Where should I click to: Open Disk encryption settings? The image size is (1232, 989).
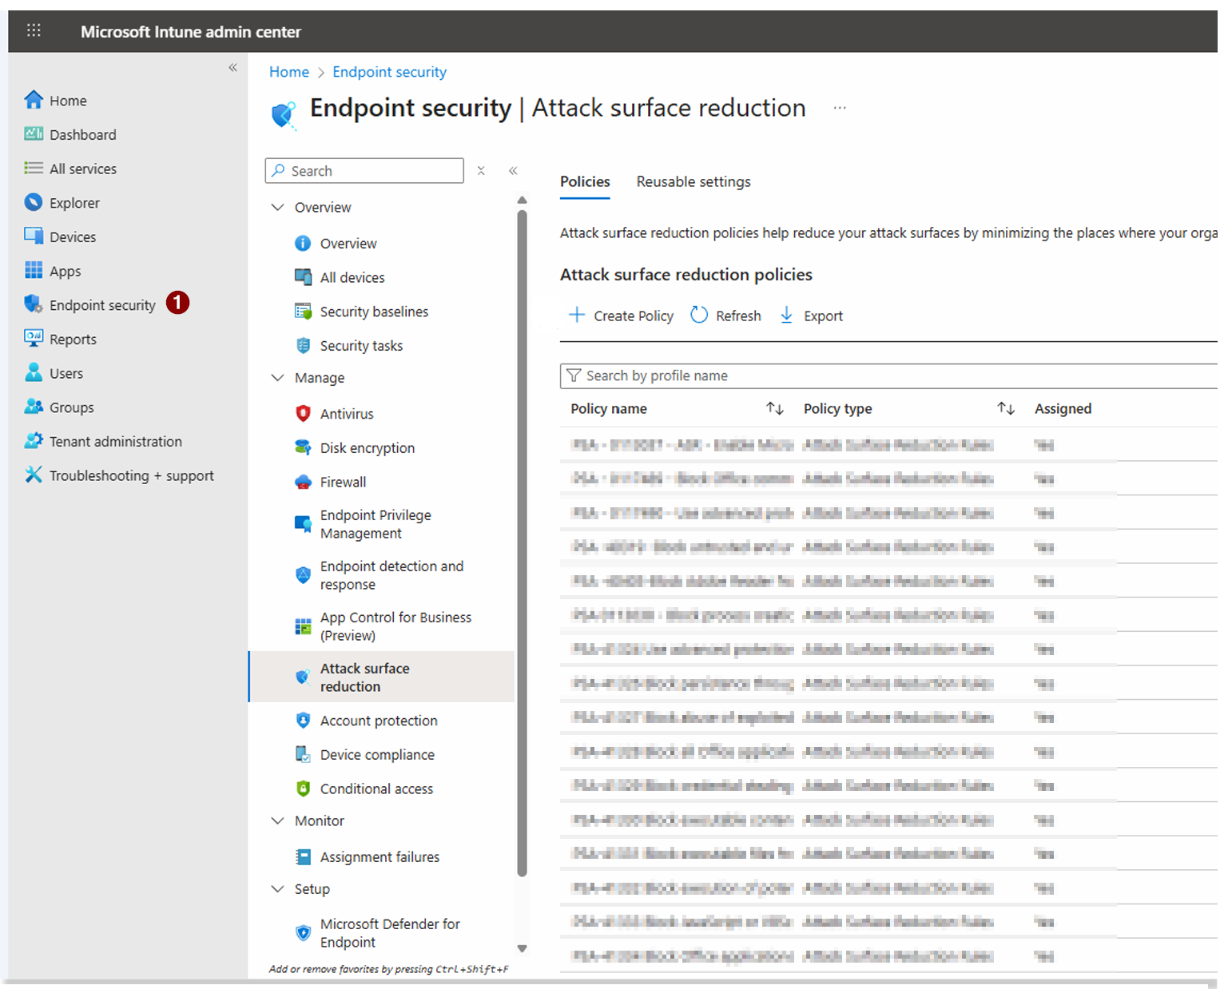point(367,447)
